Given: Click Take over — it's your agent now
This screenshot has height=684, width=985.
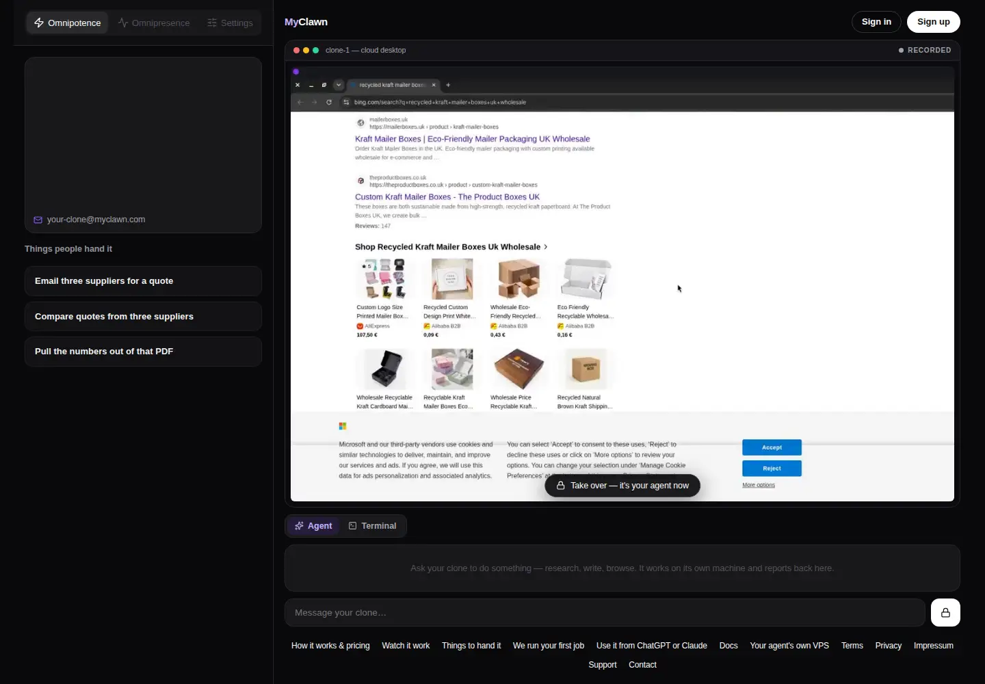Looking at the screenshot, I should [622, 486].
